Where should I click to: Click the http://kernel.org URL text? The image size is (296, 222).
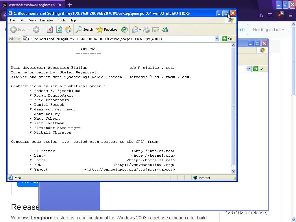click(153, 156)
